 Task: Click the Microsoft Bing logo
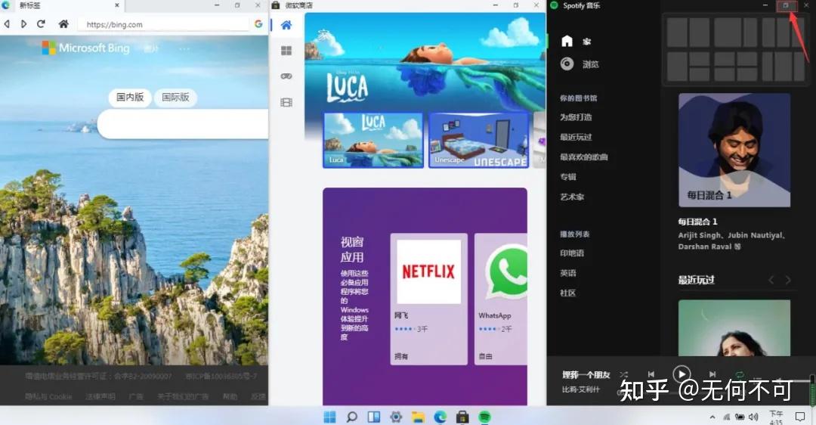(86, 48)
